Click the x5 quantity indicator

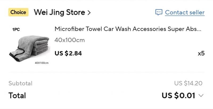201,54
